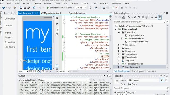Viewport: 170px width, 95px height.
Task: Click horizontal split icon in designer
Action: click(x=57, y=69)
